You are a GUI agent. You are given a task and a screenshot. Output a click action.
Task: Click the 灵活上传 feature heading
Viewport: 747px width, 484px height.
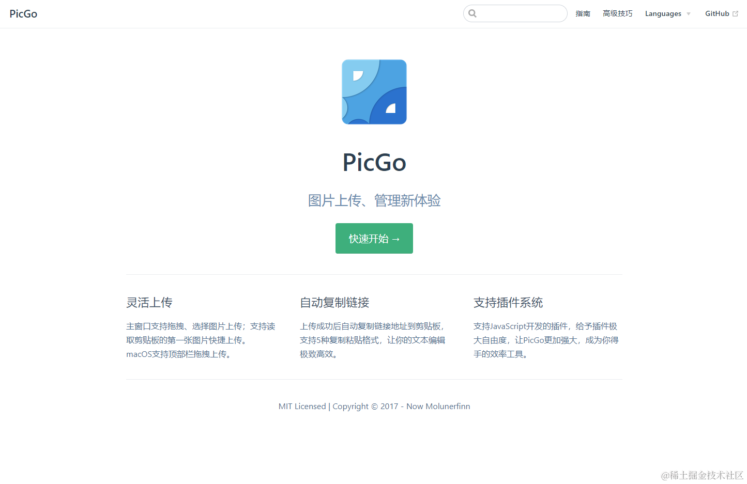click(149, 303)
